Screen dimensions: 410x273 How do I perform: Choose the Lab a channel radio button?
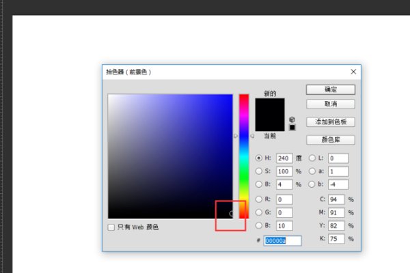(312, 171)
